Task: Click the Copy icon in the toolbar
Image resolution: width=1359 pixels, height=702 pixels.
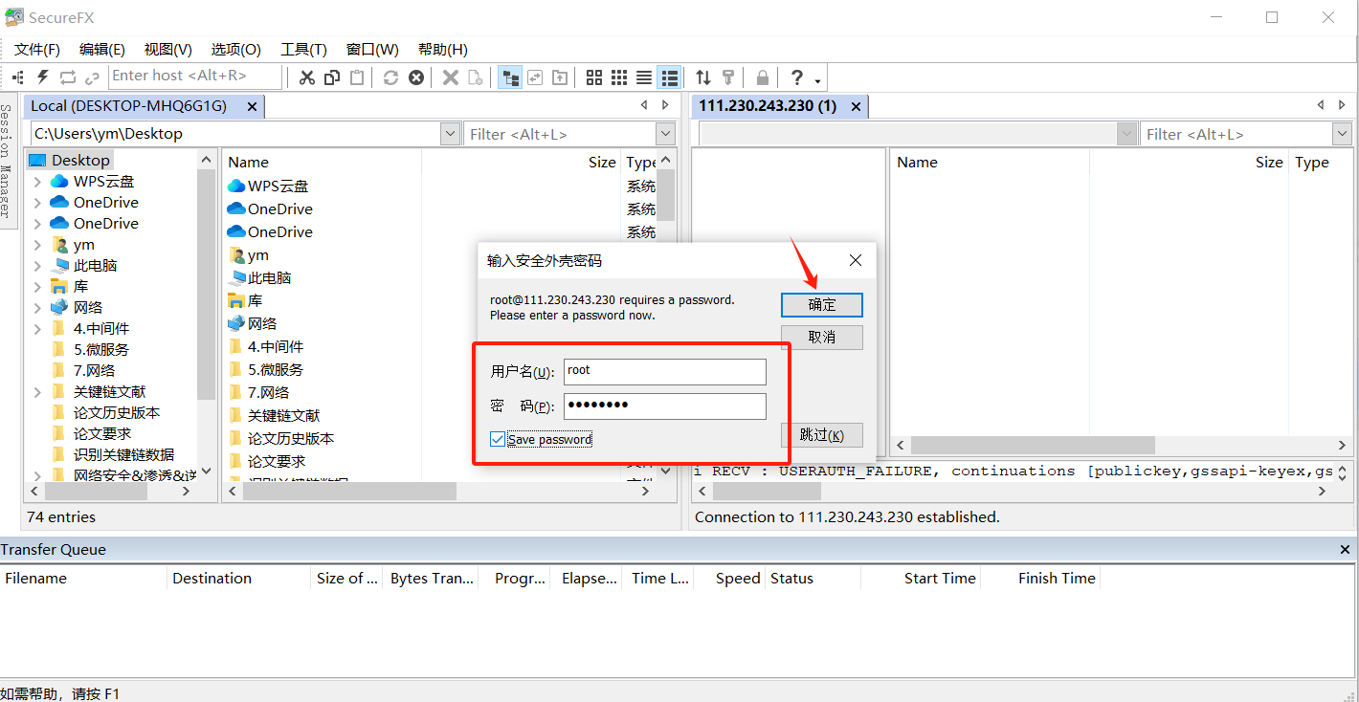Action: [331, 77]
